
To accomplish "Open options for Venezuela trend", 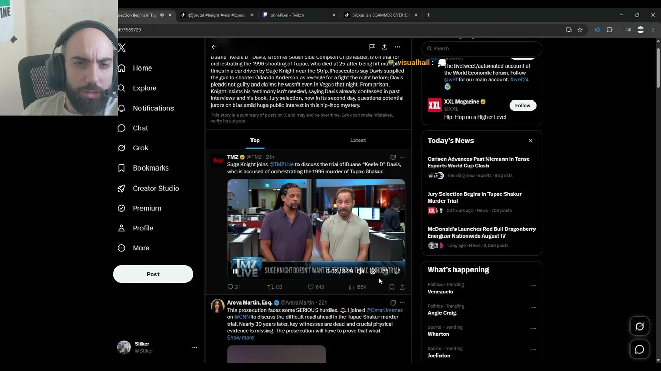I will pyautogui.click(x=533, y=286).
